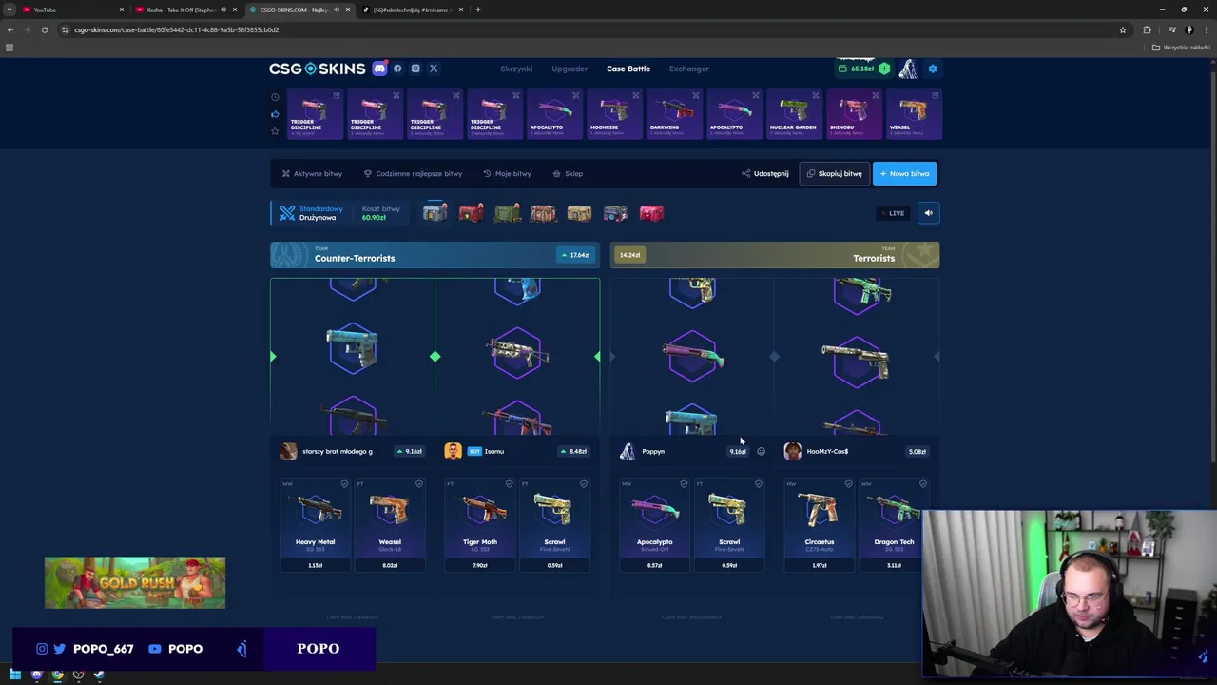The width and height of the screenshot is (1217, 685).
Task: Open the Windows Start button
Action: pyautogui.click(x=14, y=675)
